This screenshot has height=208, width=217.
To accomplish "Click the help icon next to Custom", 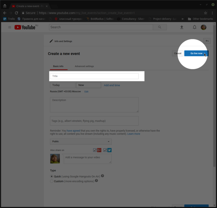I will point(96,181).
